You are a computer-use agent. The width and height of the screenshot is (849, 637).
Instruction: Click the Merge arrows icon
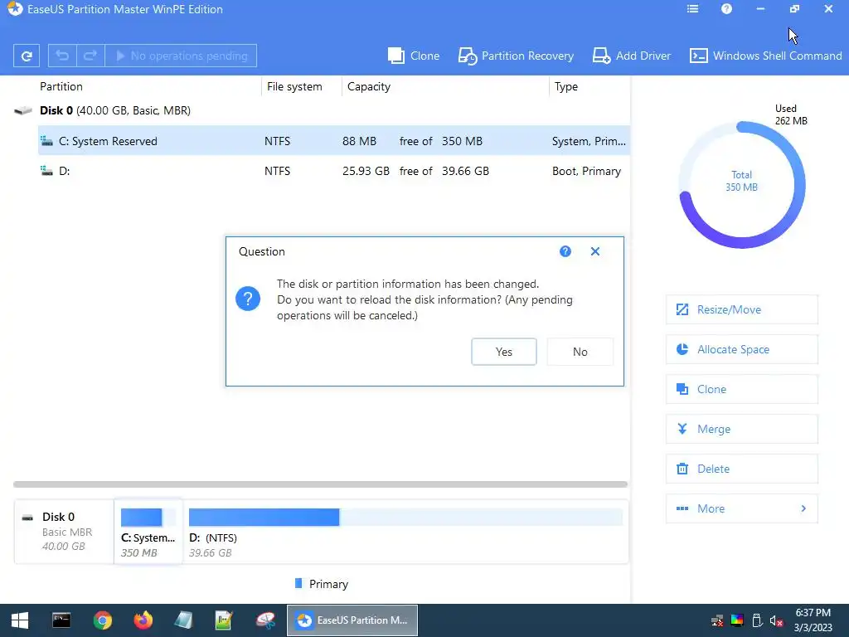point(682,429)
